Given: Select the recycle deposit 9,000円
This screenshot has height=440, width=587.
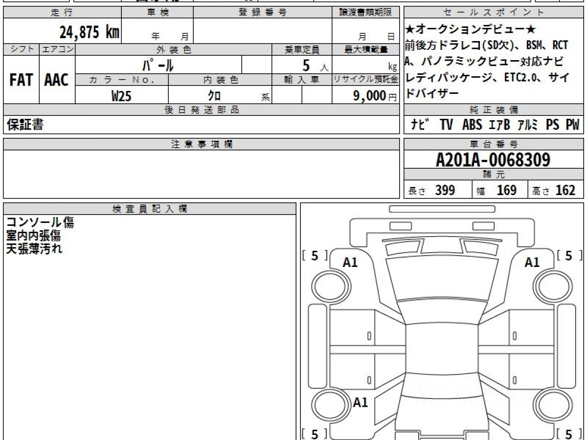Looking at the screenshot, I should (375, 96).
